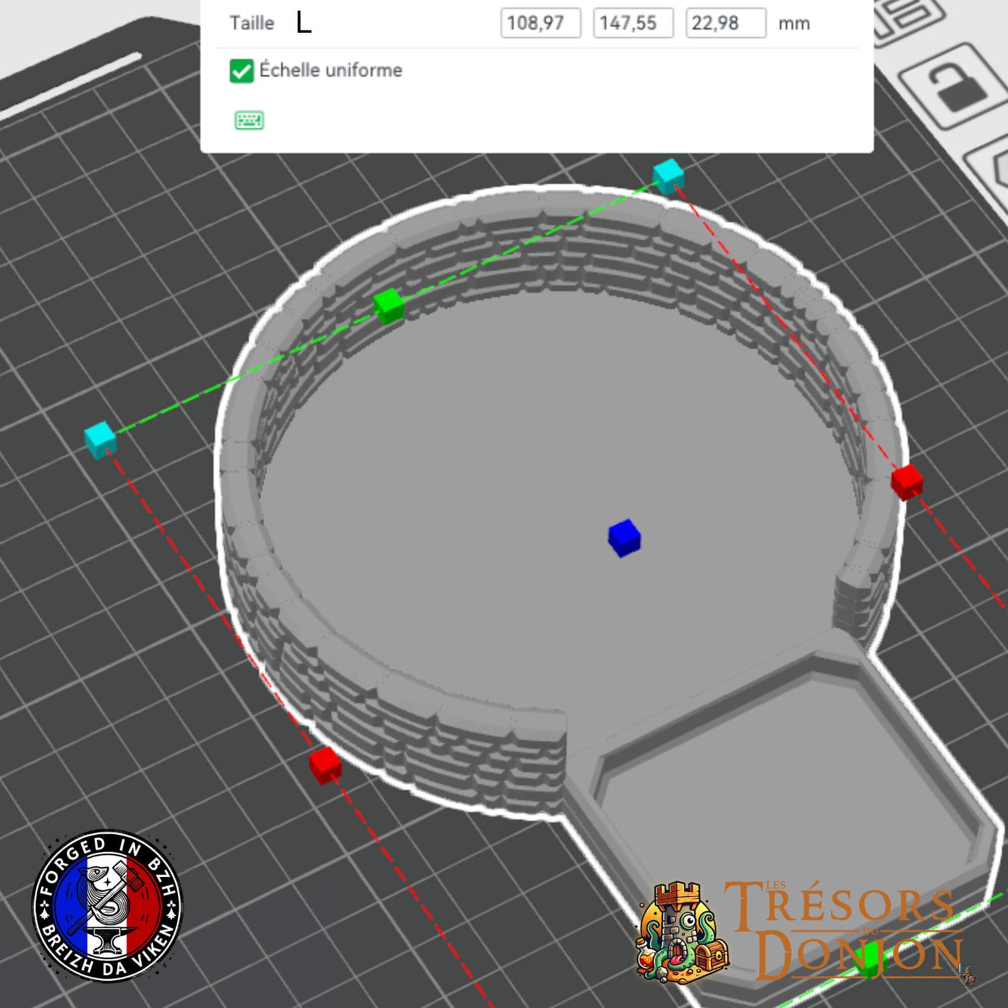Viewport: 1008px width, 1008px height.
Task: Click the green keyboard shortcuts icon
Action: click(x=249, y=120)
